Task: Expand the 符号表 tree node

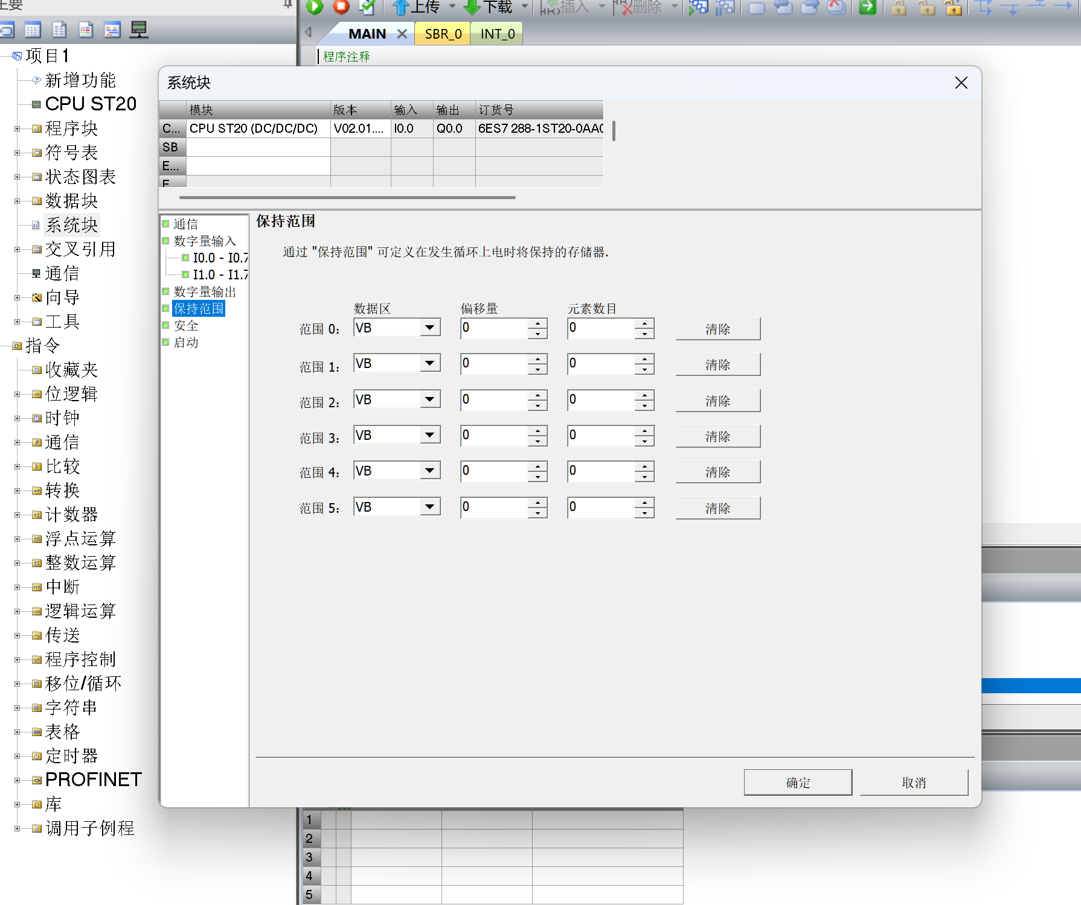Action: (x=18, y=153)
